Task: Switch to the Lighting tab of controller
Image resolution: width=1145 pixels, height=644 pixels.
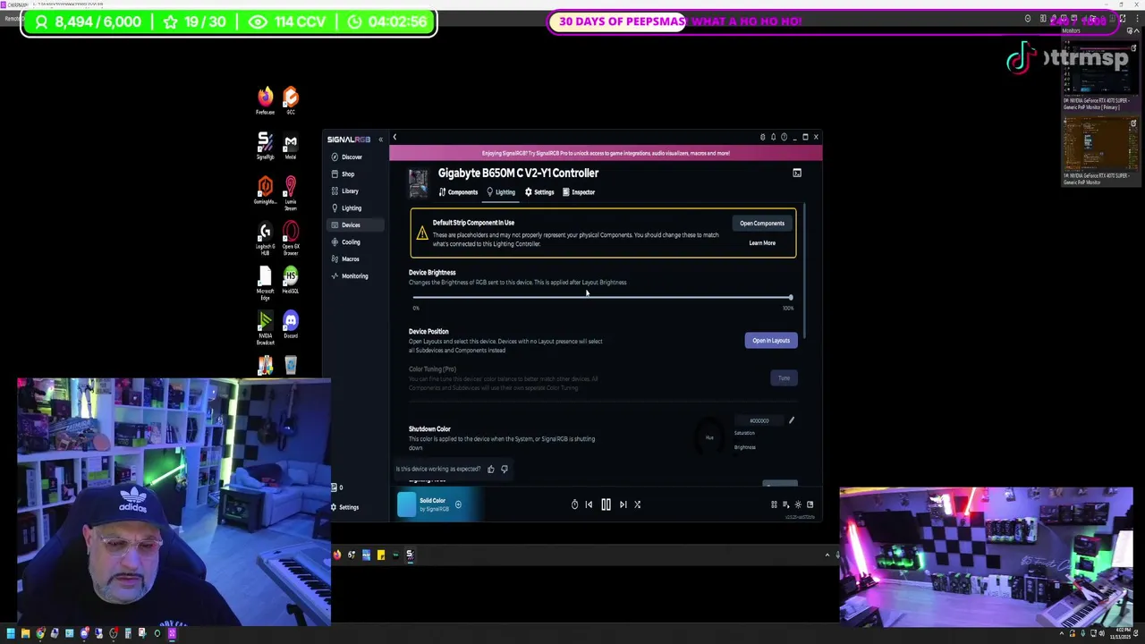Action: 500,192
